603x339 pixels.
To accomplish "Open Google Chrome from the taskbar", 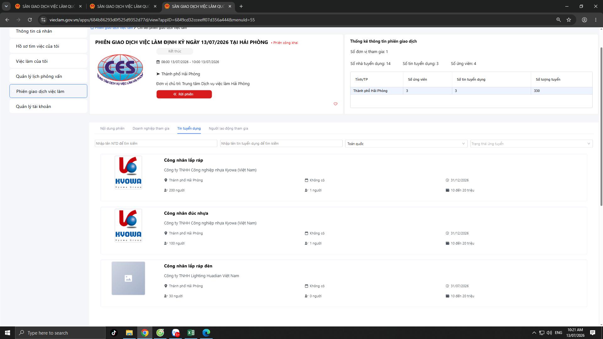I will point(144,333).
